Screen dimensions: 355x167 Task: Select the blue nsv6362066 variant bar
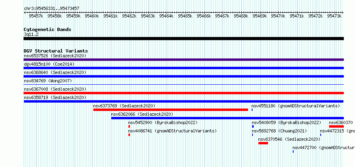coord(227,118)
